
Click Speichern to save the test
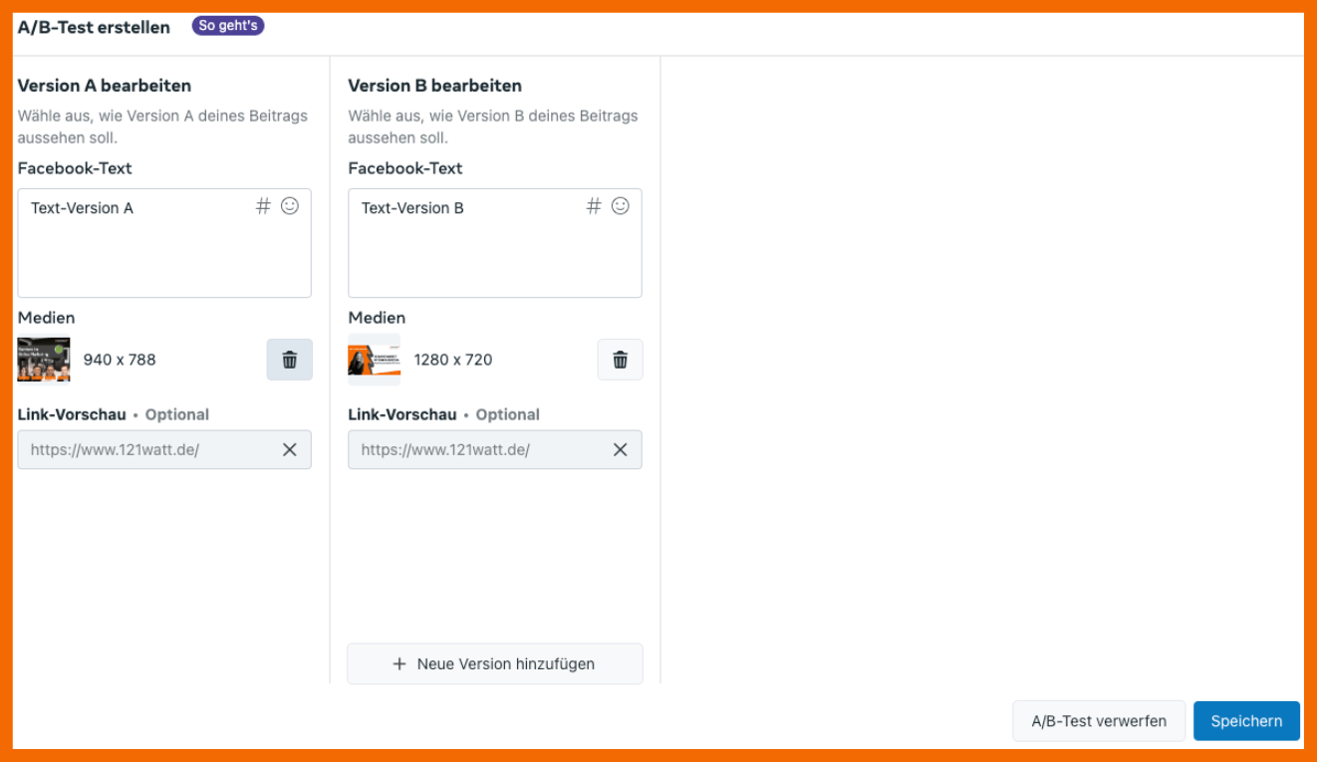[x=1246, y=721]
